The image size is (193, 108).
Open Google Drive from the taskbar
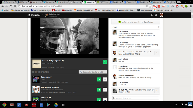(x=56, y=105)
